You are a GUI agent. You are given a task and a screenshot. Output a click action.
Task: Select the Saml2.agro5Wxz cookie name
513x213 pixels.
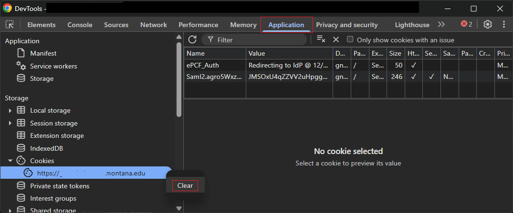[x=215, y=77]
